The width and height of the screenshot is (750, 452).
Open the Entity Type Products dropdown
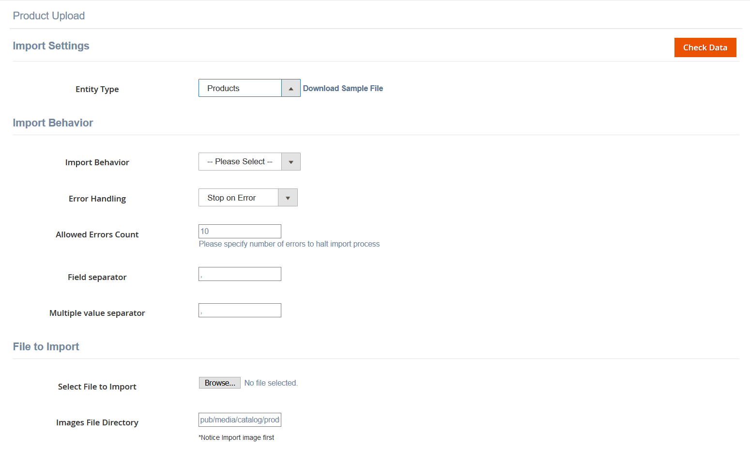[249, 88]
